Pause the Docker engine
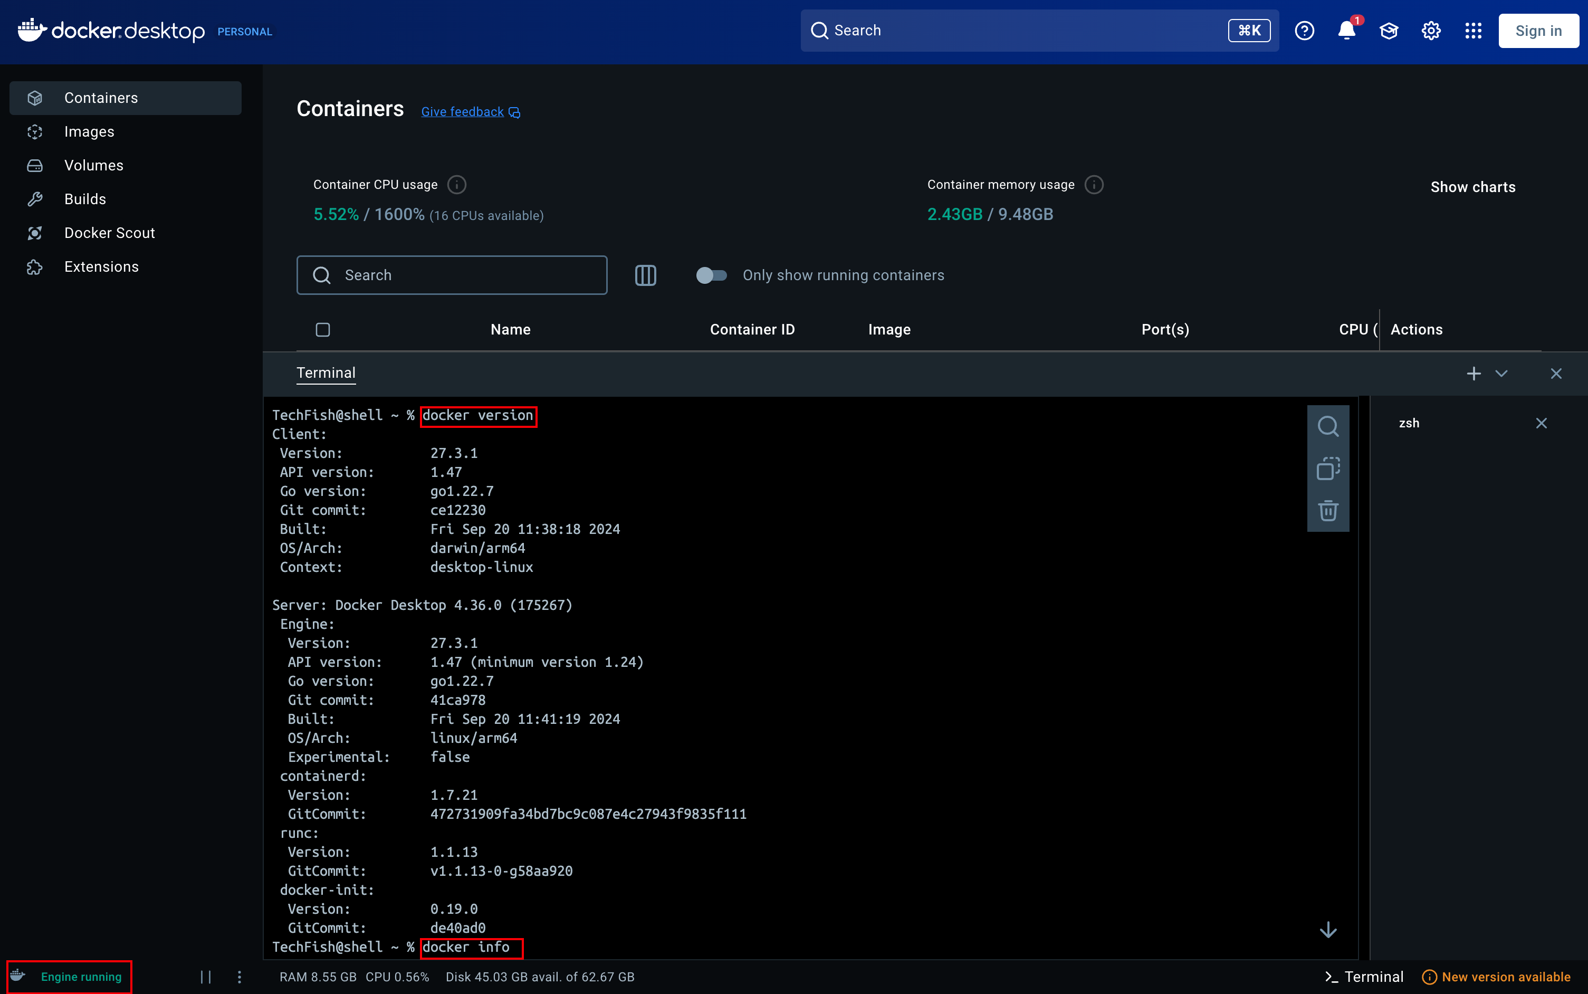 tap(206, 977)
